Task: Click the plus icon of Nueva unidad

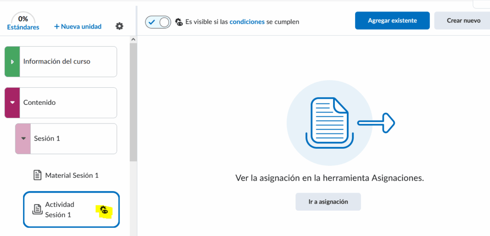Action: 56,26
